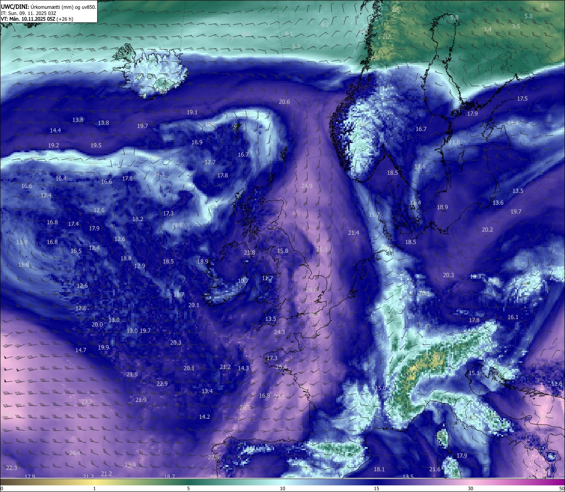The width and height of the screenshot is (565, 492).
Task: Click the 24.9 value over the North Sea
Action: click(x=307, y=186)
